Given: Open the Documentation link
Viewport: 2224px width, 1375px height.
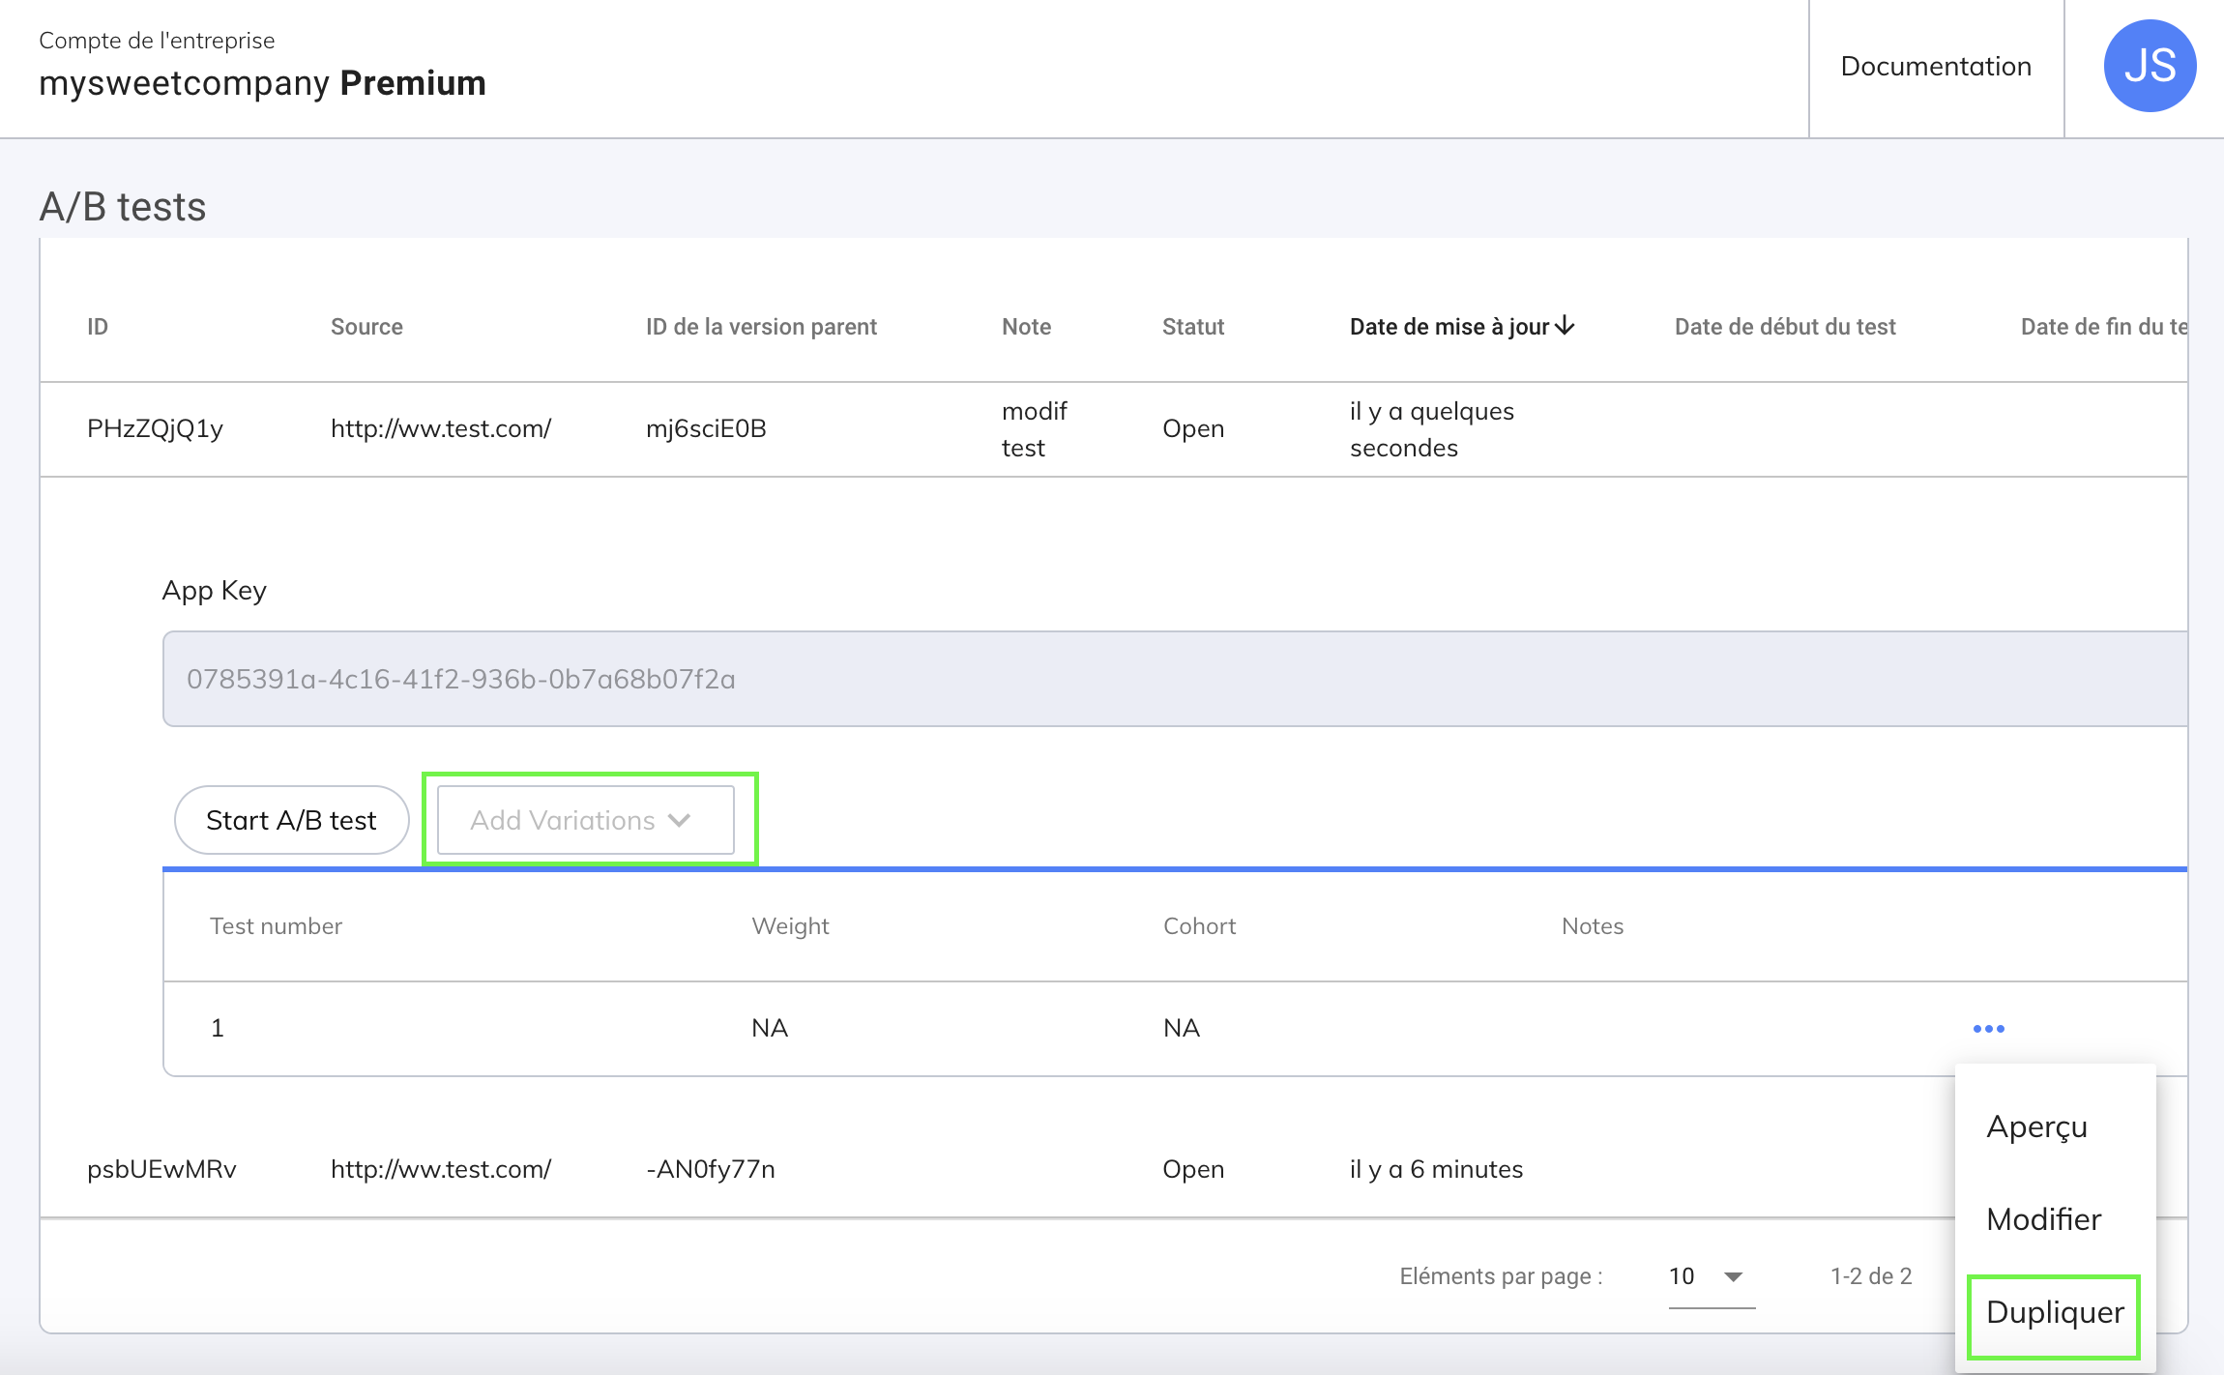Looking at the screenshot, I should (x=1935, y=66).
